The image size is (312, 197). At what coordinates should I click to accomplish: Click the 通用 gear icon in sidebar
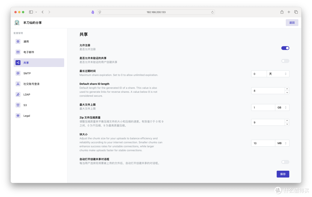(x=18, y=42)
